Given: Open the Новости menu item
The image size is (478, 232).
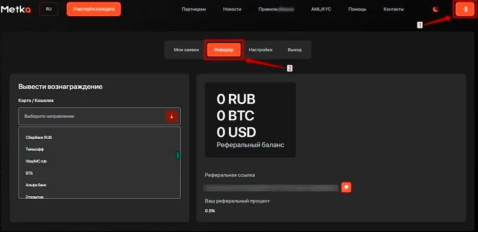Looking at the screenshot, I should pos(232,9).
